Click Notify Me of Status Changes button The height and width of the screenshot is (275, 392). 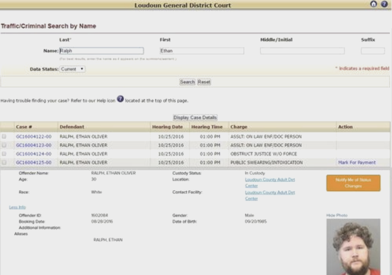coord(353,183)
